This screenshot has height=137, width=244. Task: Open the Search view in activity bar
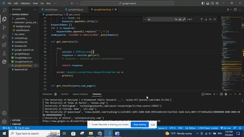[x=4, y=10]
